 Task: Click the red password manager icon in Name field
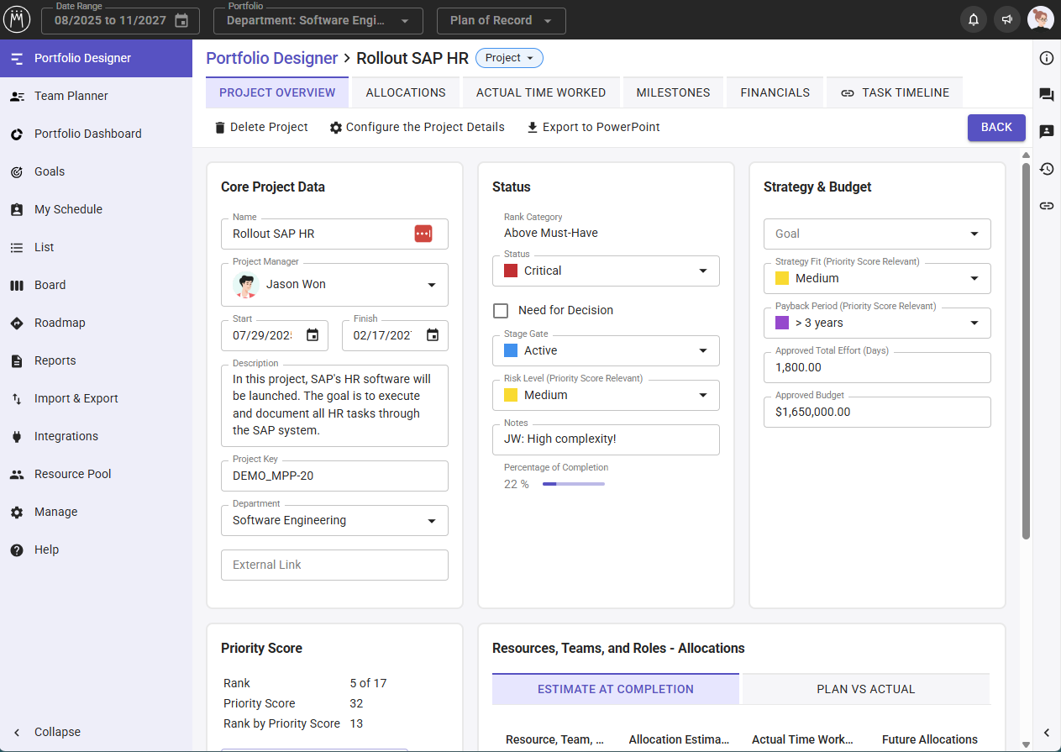pos(423,234)
